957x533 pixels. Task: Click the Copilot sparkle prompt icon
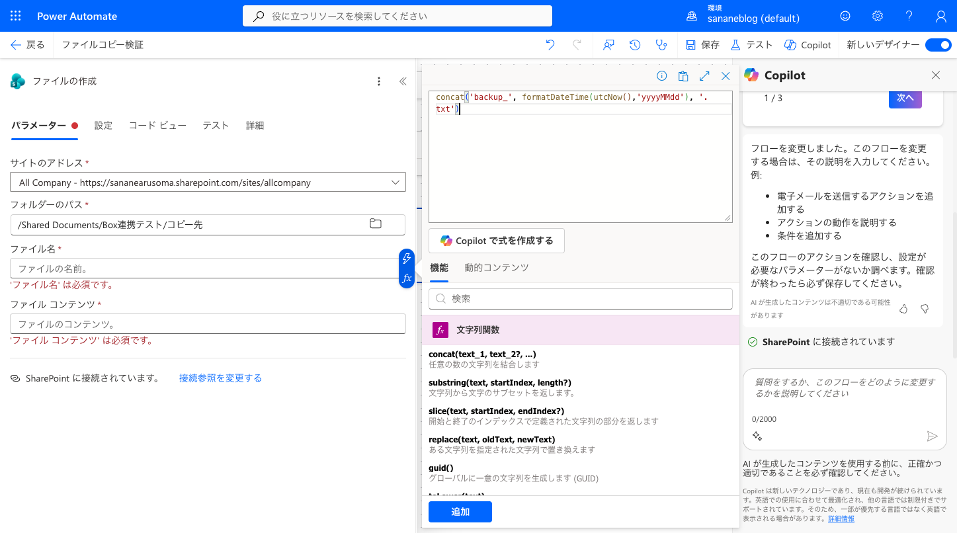point(758,436)
